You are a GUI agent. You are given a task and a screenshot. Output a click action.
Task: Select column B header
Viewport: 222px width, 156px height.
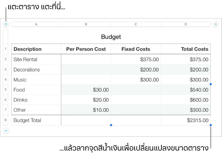[x=86, y=24]
